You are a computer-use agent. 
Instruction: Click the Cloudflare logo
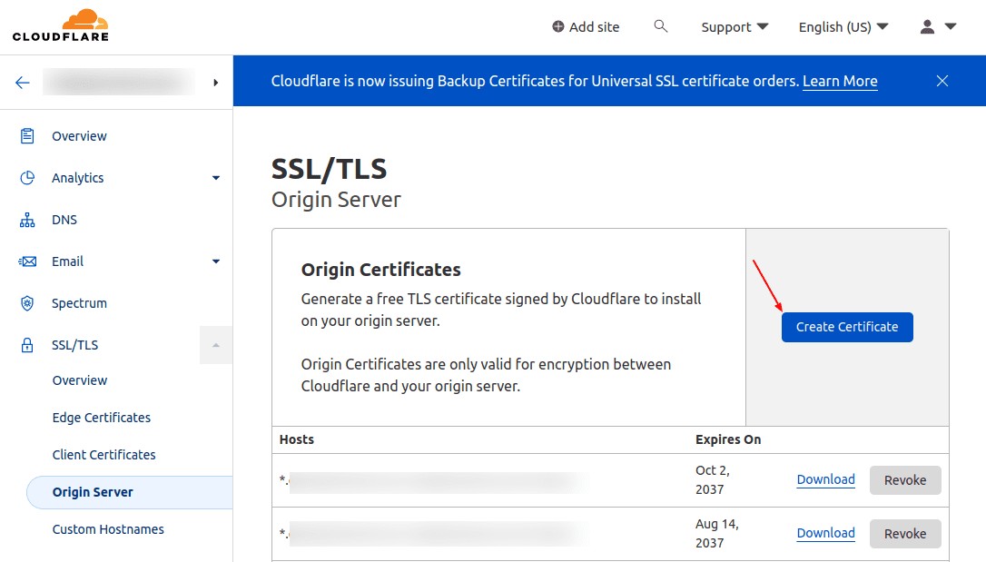tap(59, 25)
